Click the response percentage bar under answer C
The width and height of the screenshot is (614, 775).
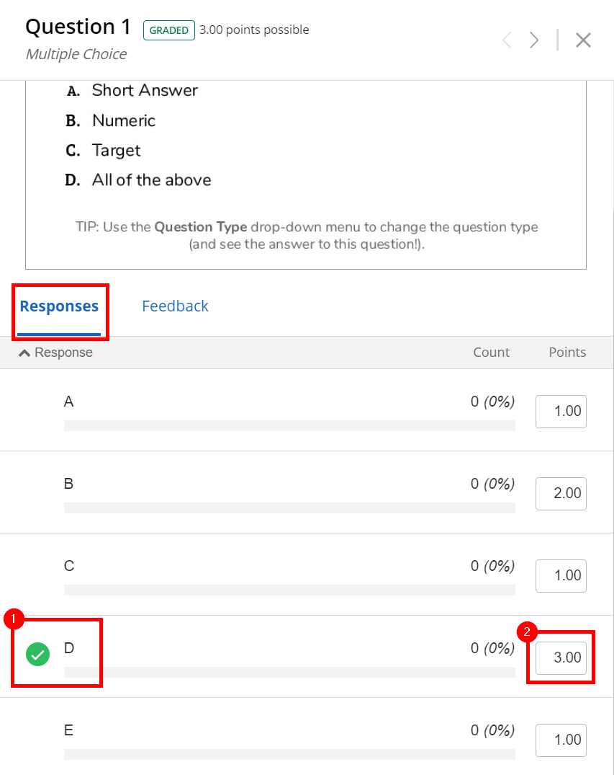pos(289,590)
